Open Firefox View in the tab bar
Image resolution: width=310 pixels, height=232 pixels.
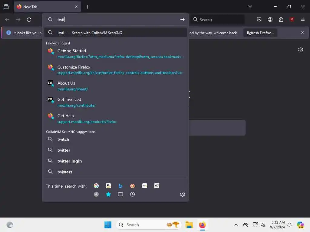pyautogui.click(x=6, y=7)
